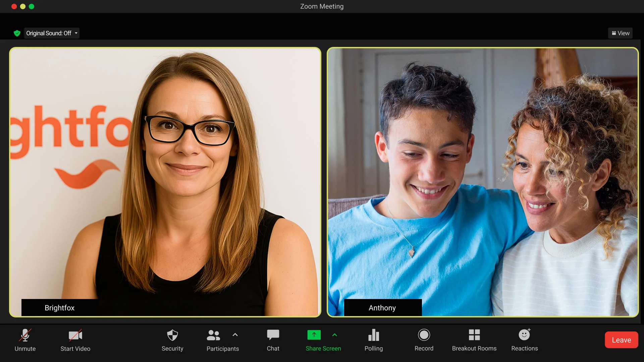The width and height of the screenshot is (644, 362).
Task: Click the green encryption shield icon
Action: tap(17, 33)
